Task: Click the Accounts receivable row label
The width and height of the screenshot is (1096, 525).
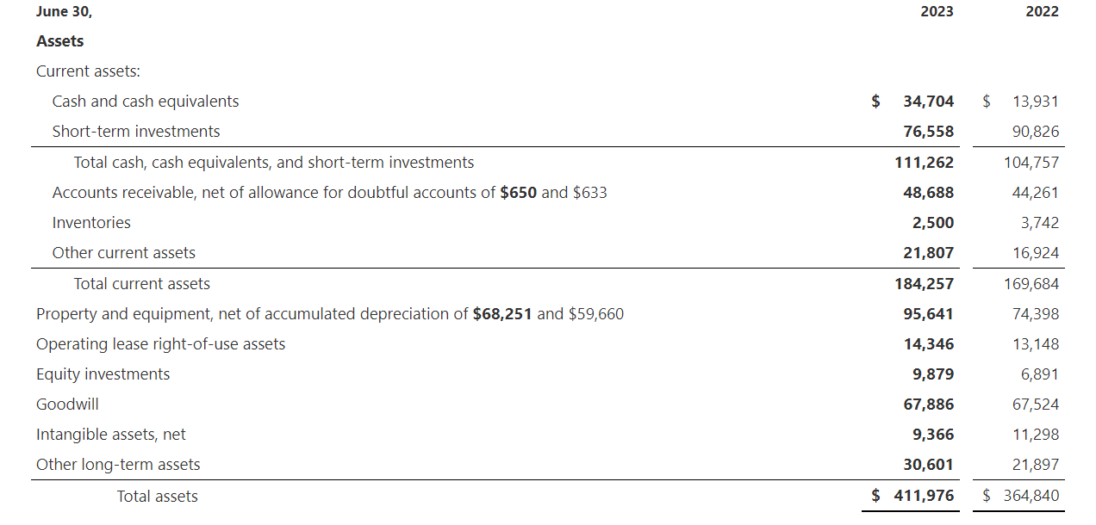Action: [330, 193]
